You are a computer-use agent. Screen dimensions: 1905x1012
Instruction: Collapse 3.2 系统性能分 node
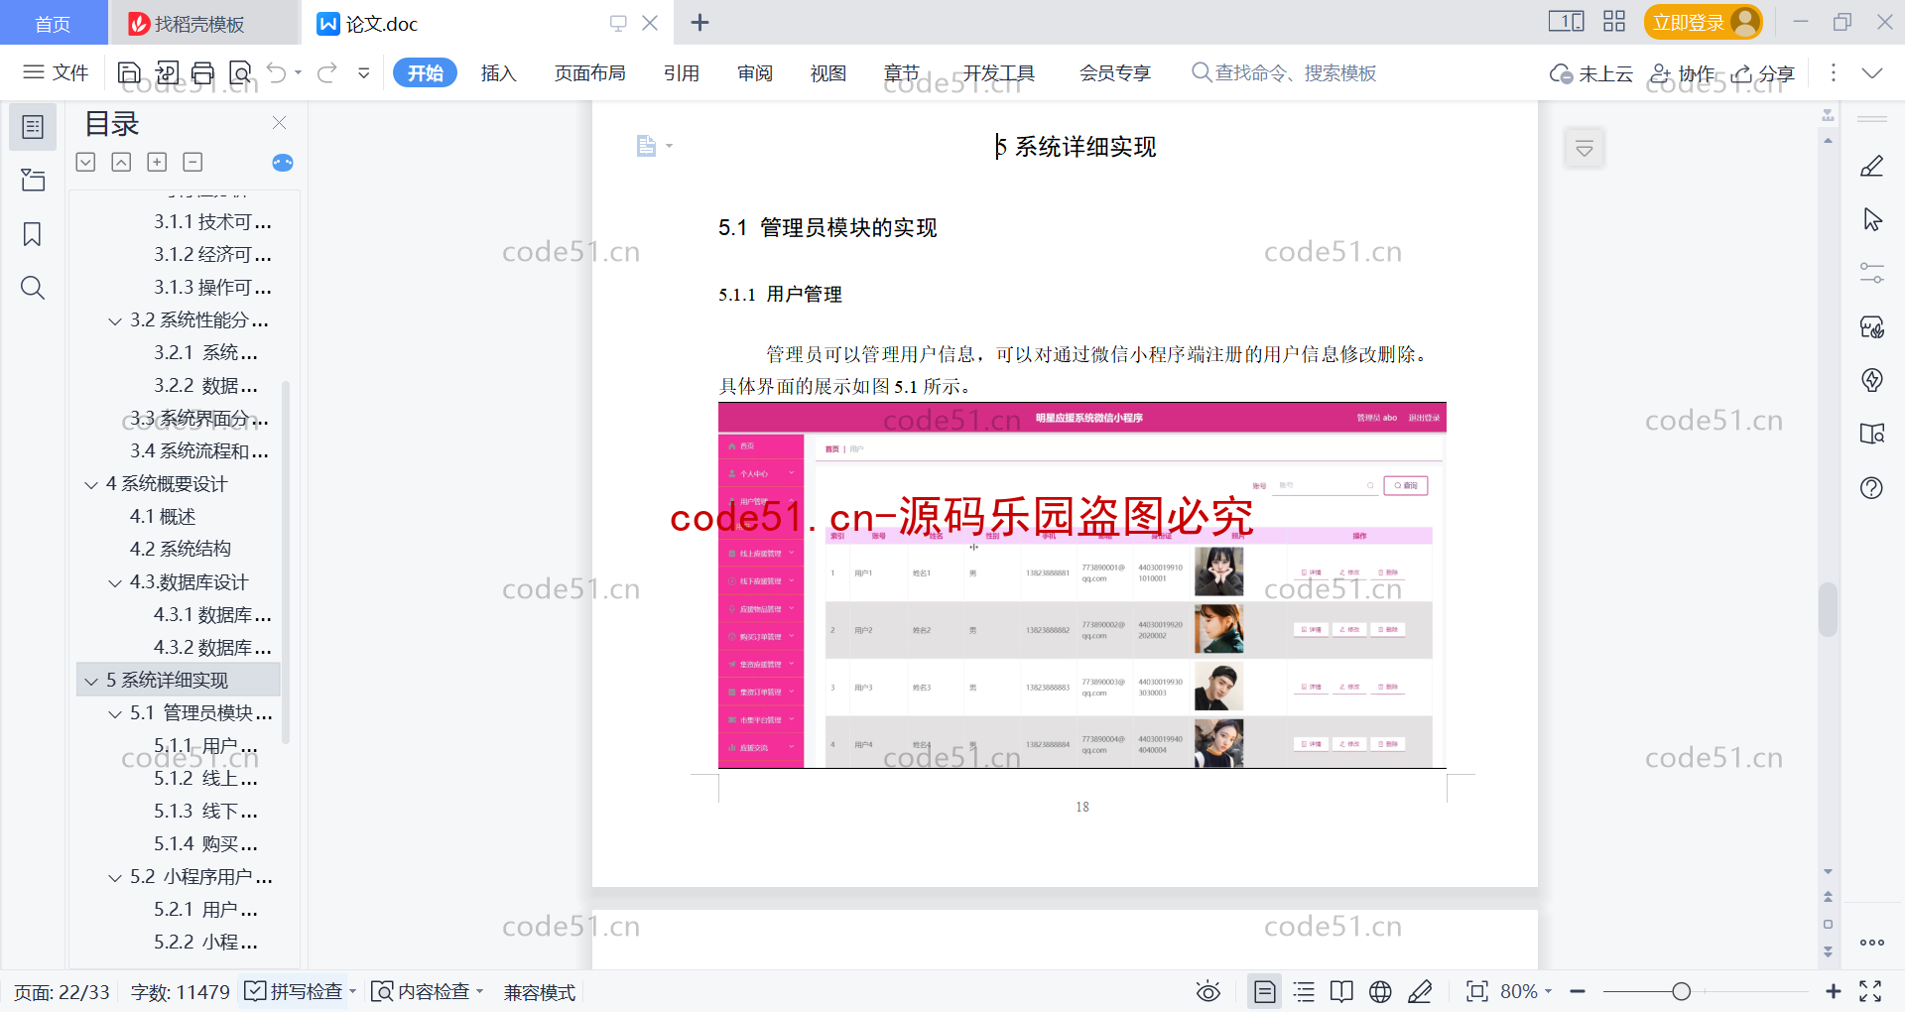pos(115,320)
